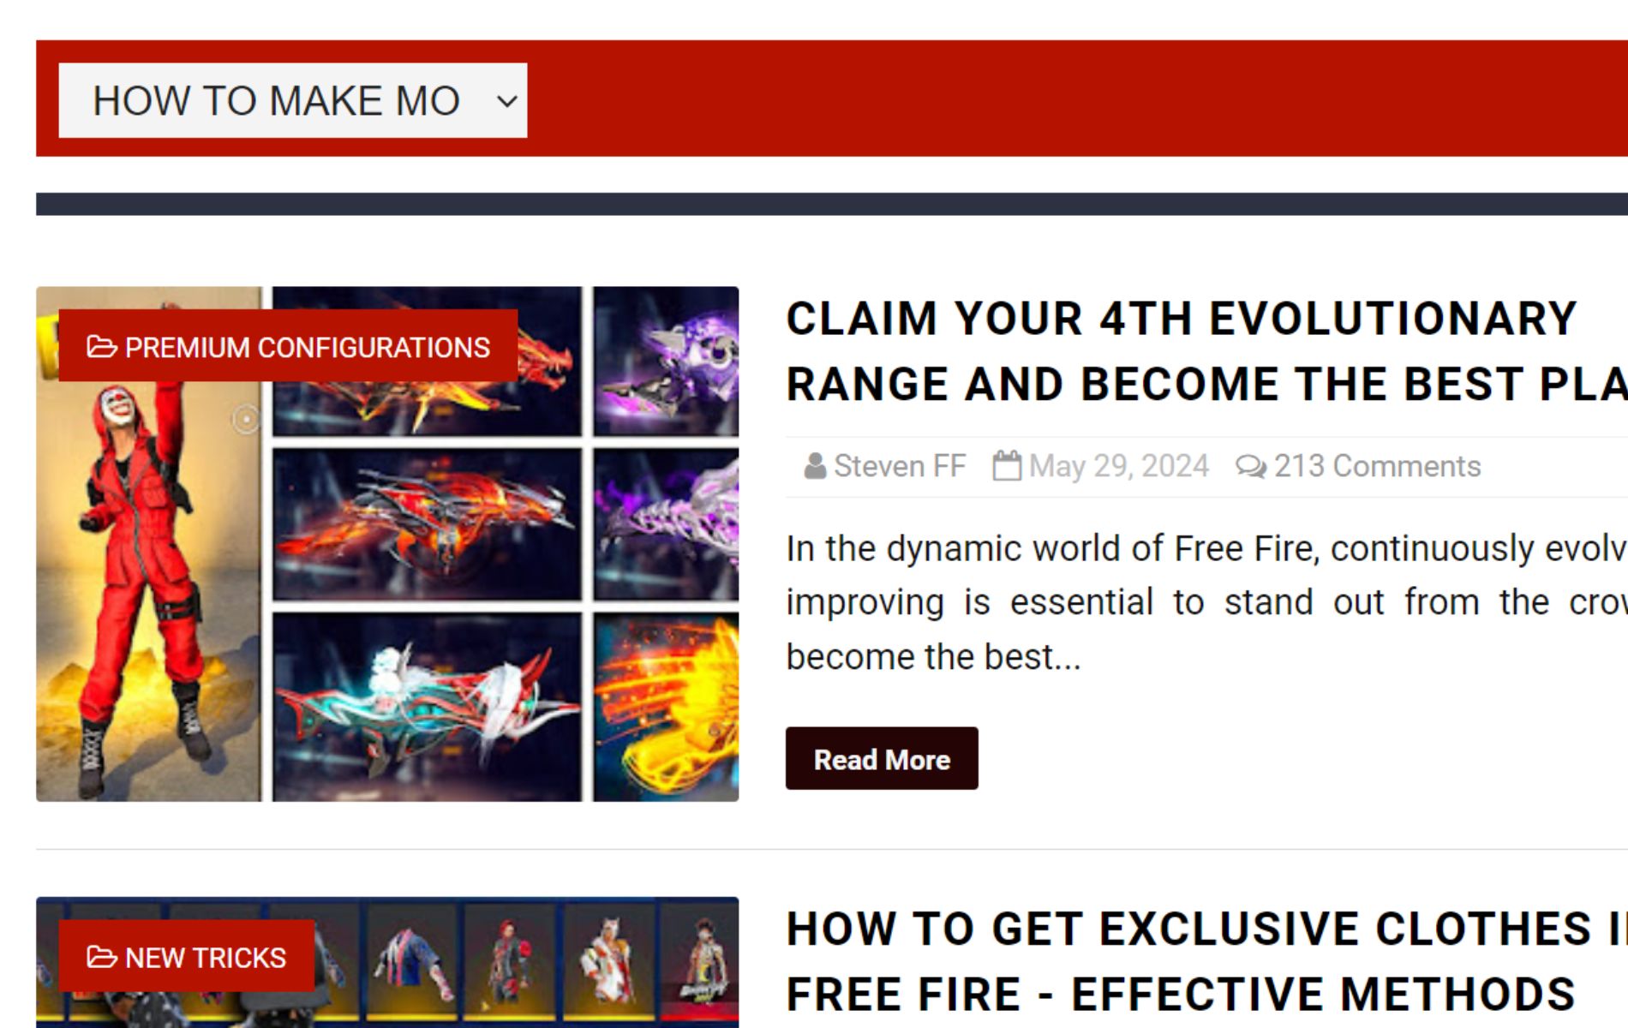Viewport: 1628px width, 1028px height.
Task: Click the speech bubbles comments icon
Action: [x=1250, y=467]
